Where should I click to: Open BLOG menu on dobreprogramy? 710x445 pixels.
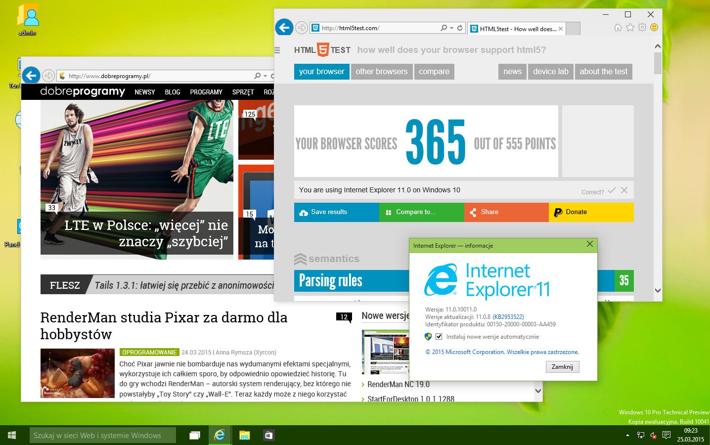coord(173,92)
